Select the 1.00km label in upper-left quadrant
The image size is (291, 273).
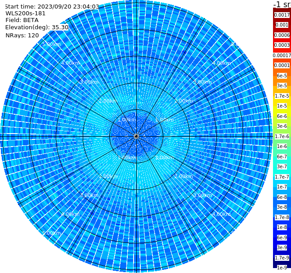(127, 120)
